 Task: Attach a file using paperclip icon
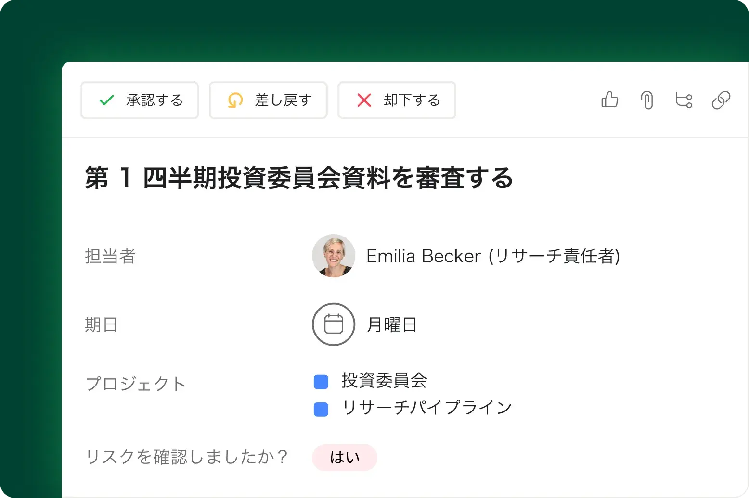(647, 100)
